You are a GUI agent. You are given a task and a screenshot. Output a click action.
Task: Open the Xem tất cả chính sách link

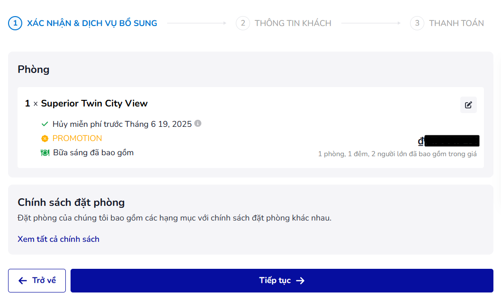[58, 239]
